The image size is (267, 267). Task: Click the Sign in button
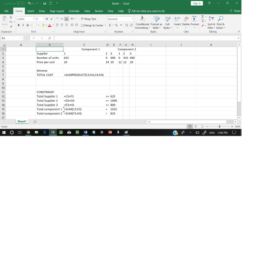(196, 3)
